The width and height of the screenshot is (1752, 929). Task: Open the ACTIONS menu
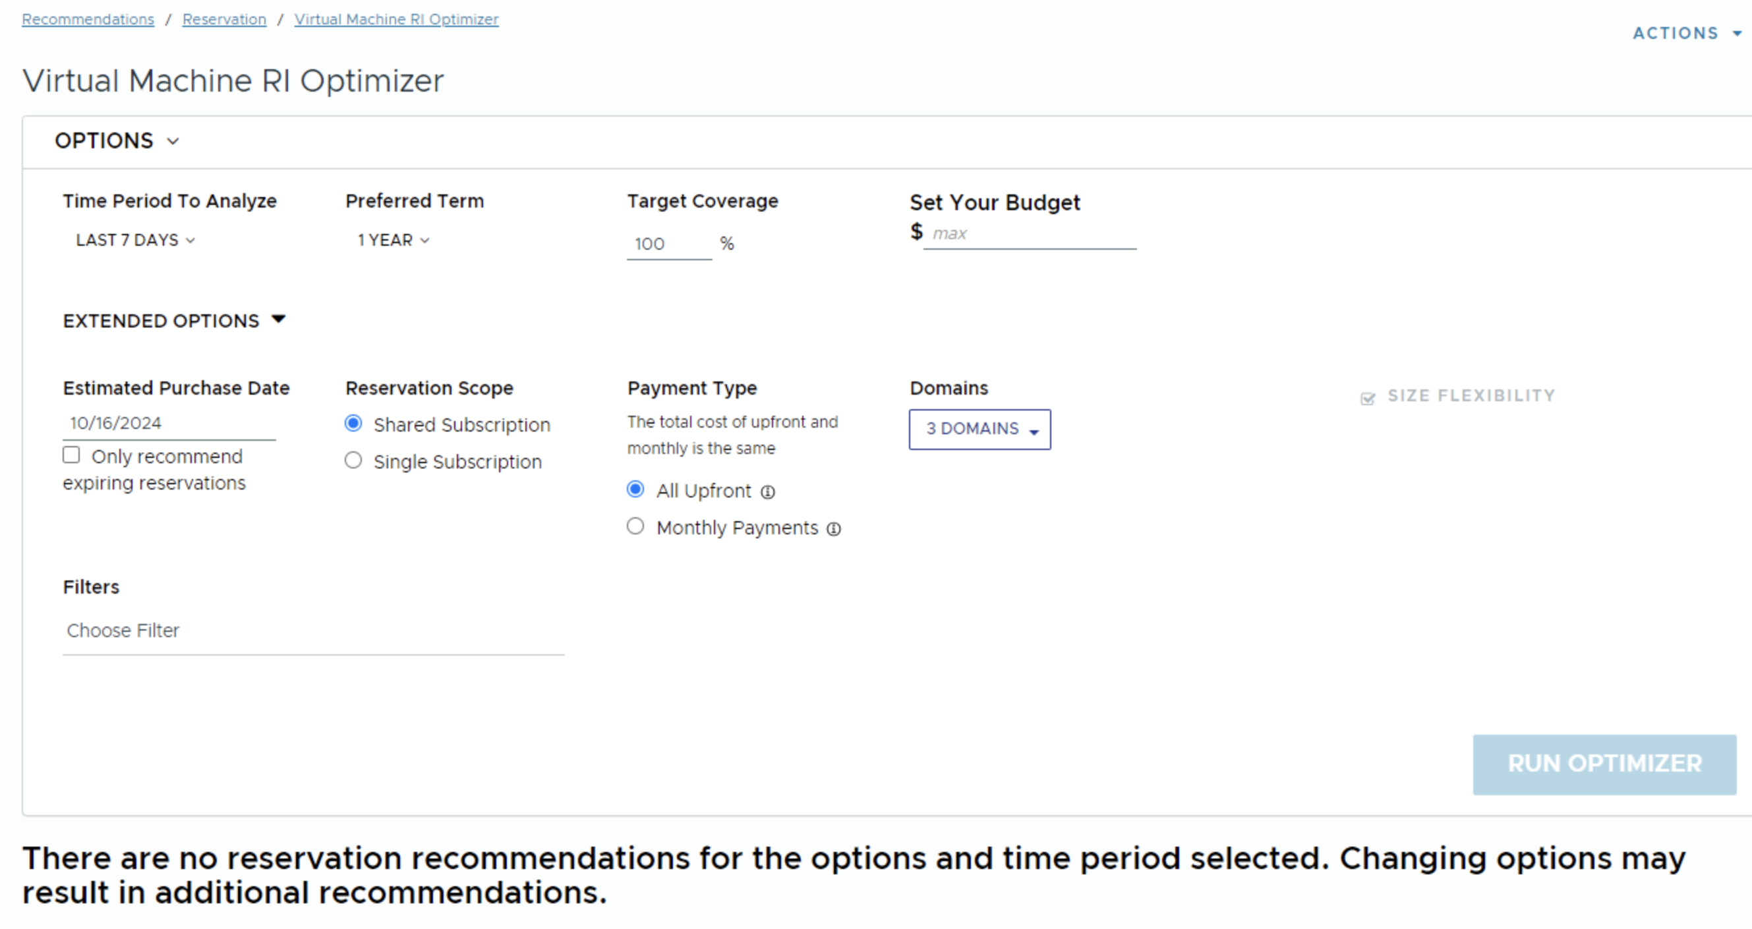tap(1685, 34)
